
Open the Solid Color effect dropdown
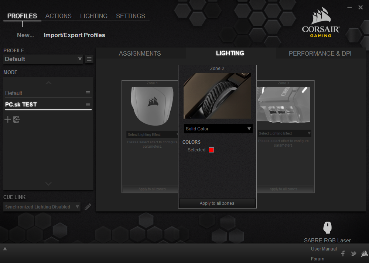pyautogui.click(x=218, y=129)
